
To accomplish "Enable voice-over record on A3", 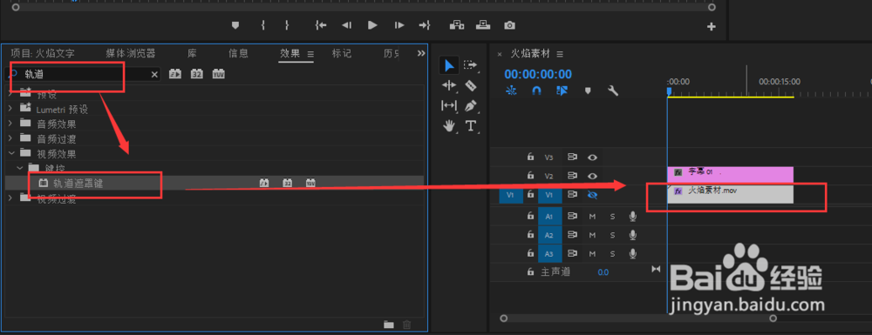I will point(632,253).
